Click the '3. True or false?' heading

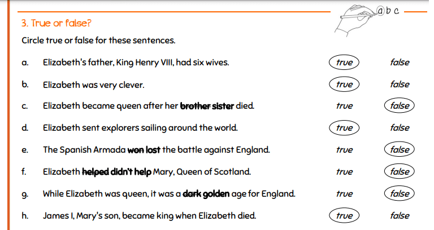(57, 23)
